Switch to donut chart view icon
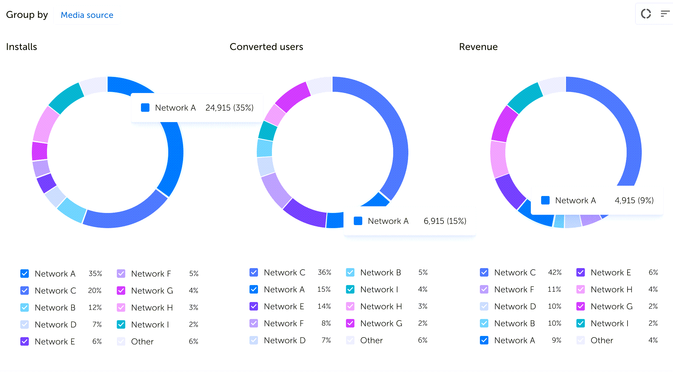673x372 pixels. (x=646, y=14)
